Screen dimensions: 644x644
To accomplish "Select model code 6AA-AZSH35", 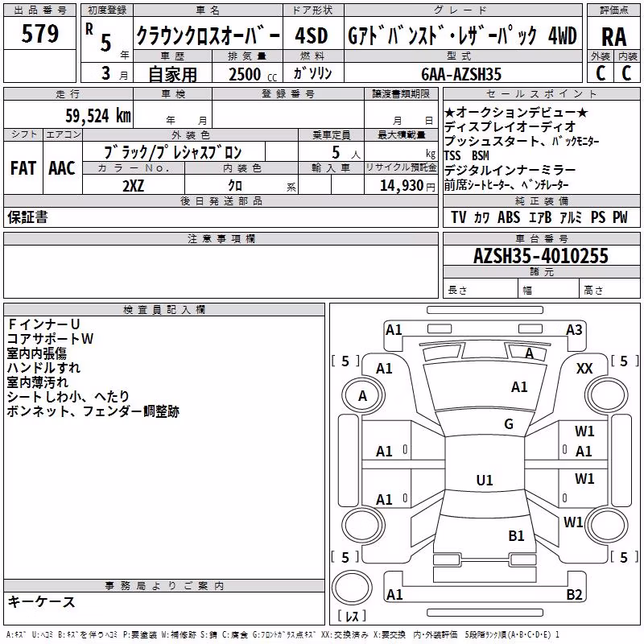I will pos(461,74).
